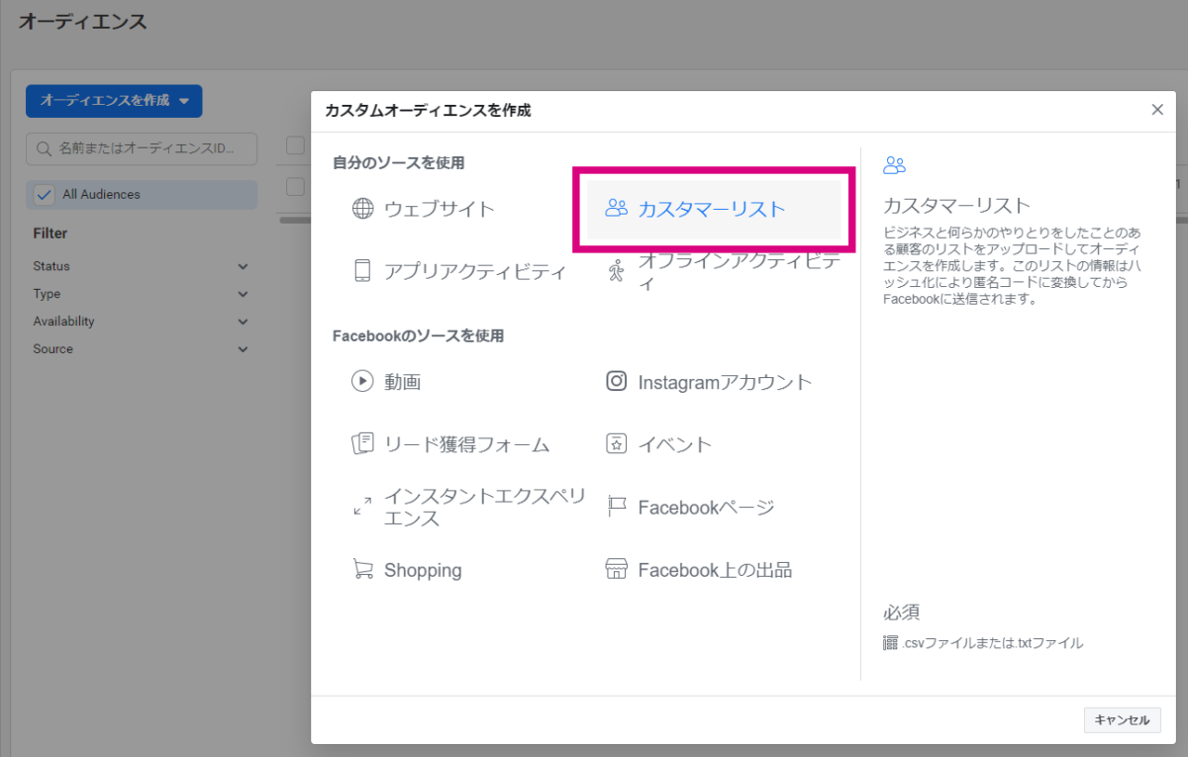Tick the first table row checkbox
This screenshot has height=757, width=1188.
(295, 185)
